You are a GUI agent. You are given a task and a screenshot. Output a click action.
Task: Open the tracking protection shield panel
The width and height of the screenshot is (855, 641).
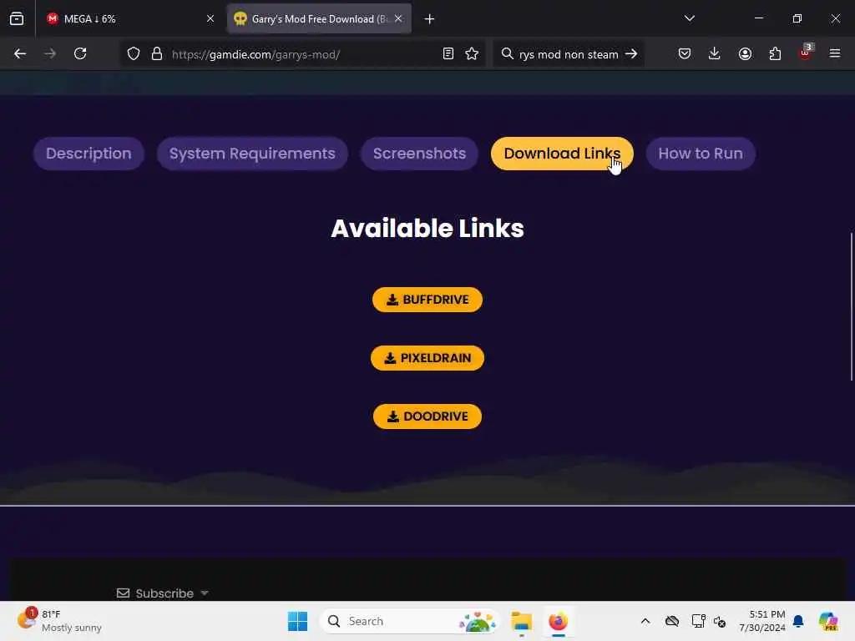click(134, 53)
